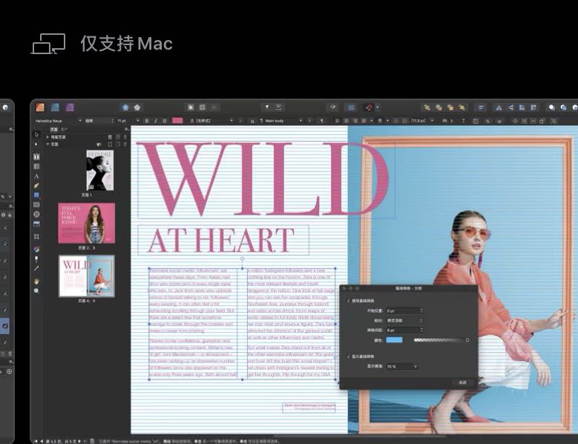Image resolution: width=578 pixels, height=444 pixels.
Task: Open the Main body paragraph style dropdown
Action: tap(283, 121)
